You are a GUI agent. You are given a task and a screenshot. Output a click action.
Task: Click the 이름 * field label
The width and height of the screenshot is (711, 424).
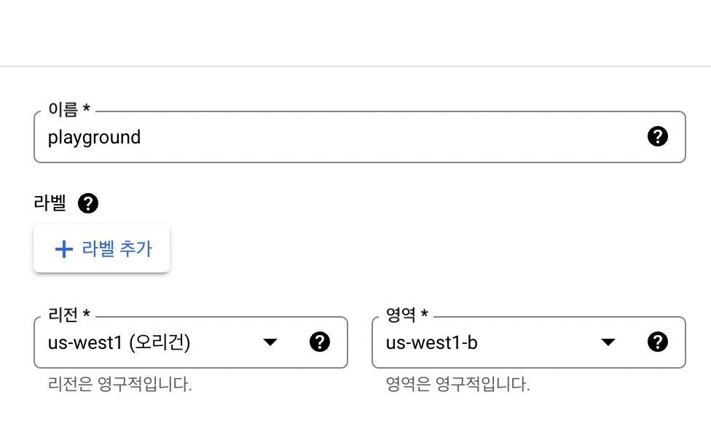click(x=68, y=109)
